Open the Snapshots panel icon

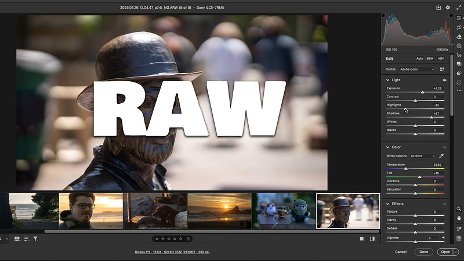tap(459, 64)
